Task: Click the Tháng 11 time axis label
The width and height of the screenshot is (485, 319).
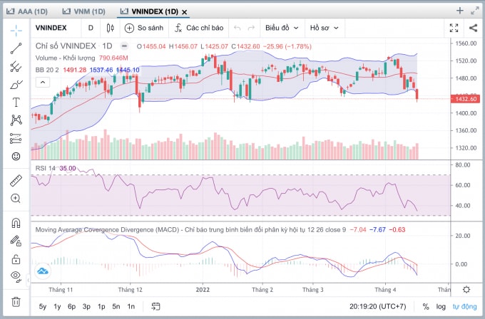Action: coord(61,290)
